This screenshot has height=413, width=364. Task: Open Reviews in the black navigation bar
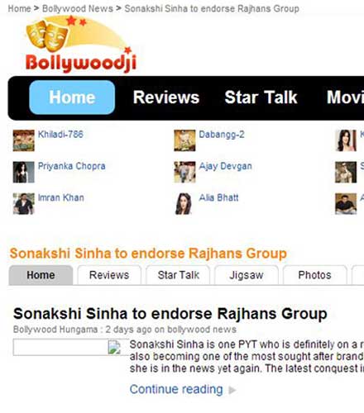166,97
